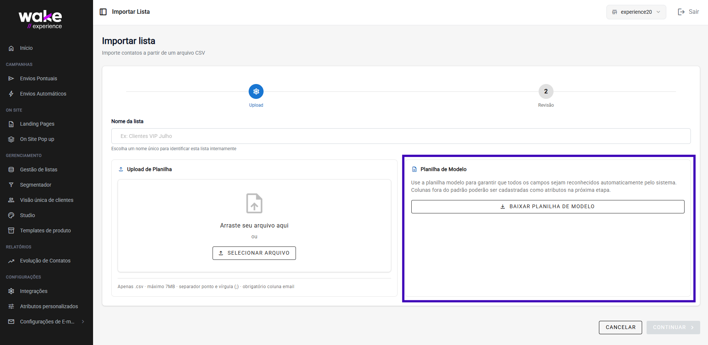
Task: Click the Evolução de Contatos chart icon
Action: pyautogui.click(x=11, y=261)
